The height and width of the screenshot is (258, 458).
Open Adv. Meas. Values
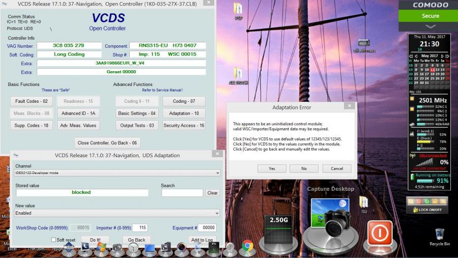78,125
